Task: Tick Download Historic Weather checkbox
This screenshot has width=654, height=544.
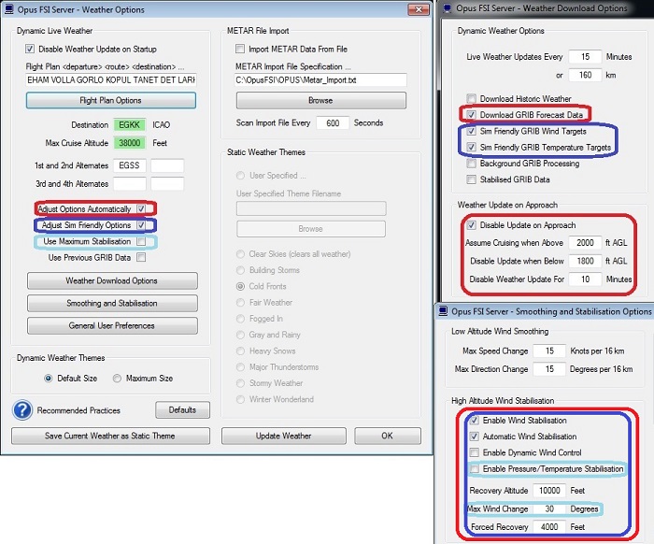Action: 471,99
